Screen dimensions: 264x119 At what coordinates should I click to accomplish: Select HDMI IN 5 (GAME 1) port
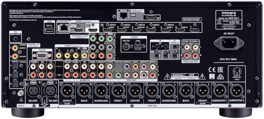click(165, 30)
